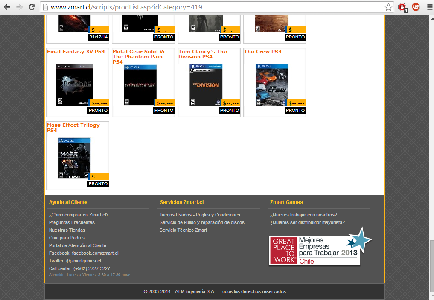Viewport: 434px width, 300px height.
Task: Open the Preguntas Frecuentes link
Action: tap(72, 222)
